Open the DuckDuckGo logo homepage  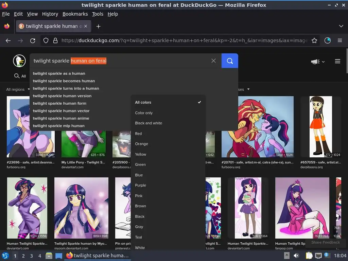tap(19, 61)
